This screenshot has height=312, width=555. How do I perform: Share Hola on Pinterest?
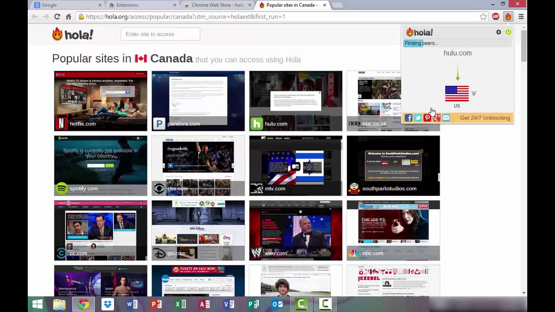pos(428,118)
